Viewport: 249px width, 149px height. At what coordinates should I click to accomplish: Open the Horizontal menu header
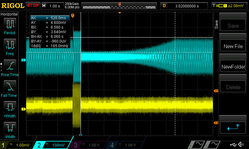tap(9, 14)
